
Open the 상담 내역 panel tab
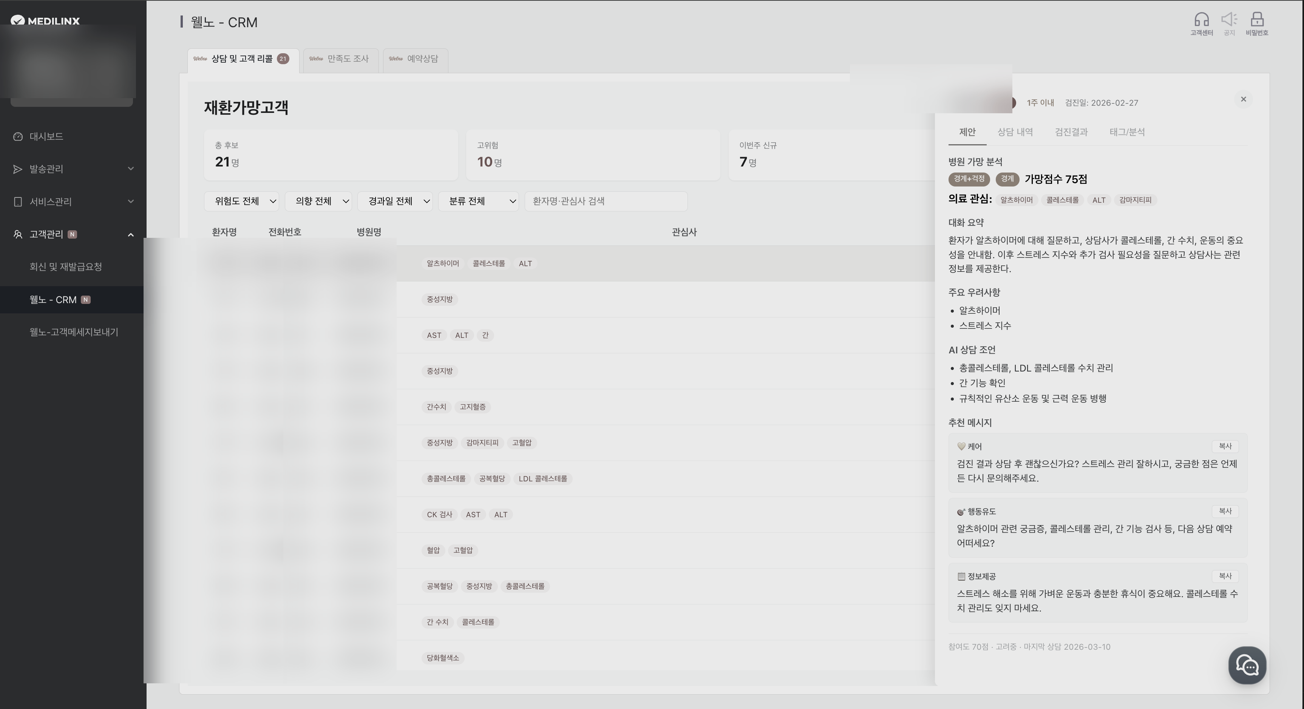tap(1015, 132)
